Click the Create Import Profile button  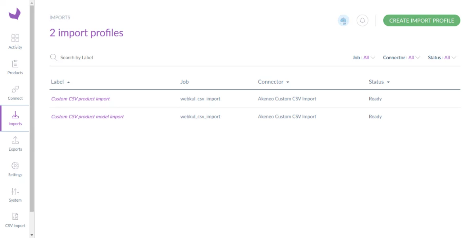421,20
